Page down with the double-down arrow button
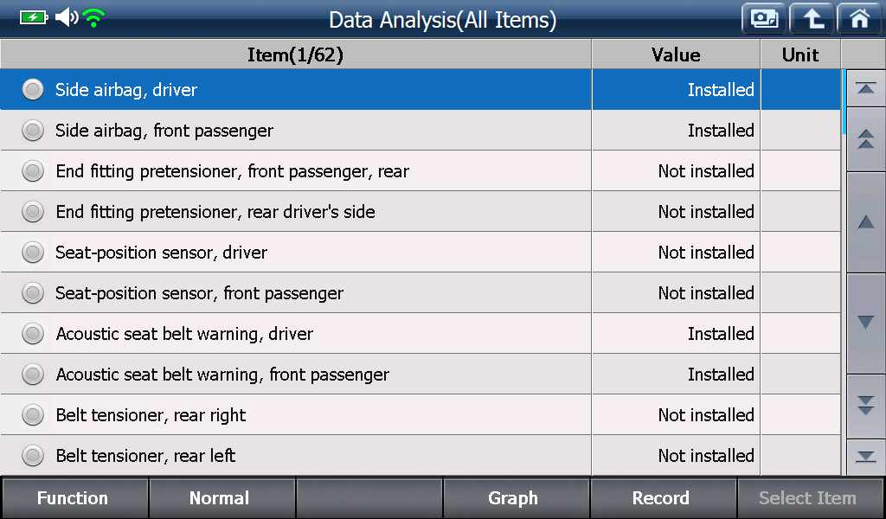 click(865, 406)
